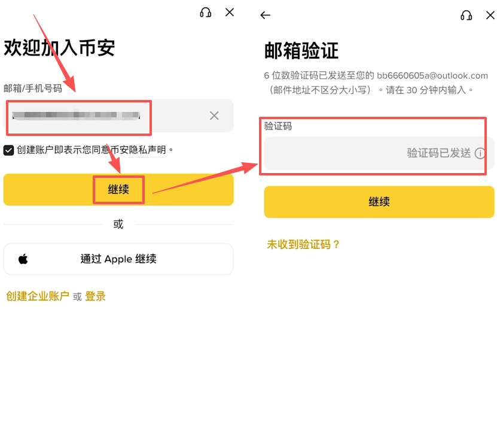Tap the Apple logo icon
The height and width of the screenshot is (446, 497).
[23, 259]
